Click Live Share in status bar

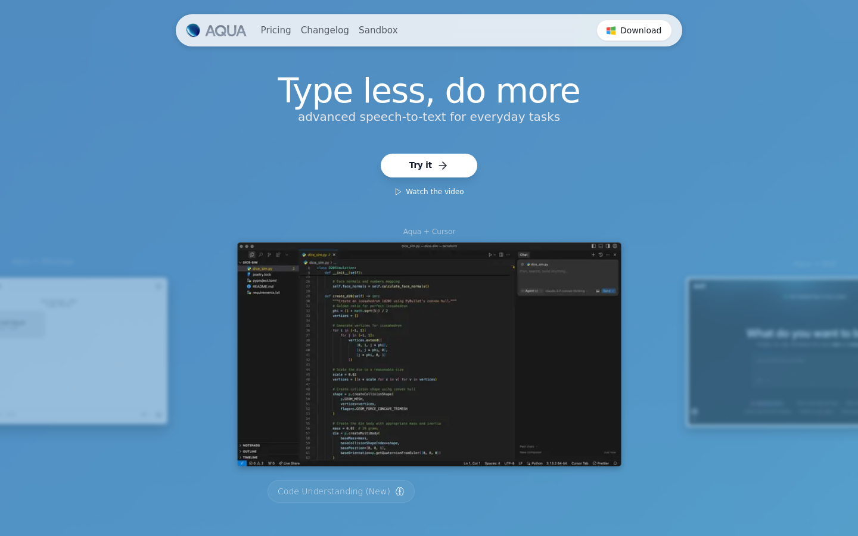coord(290,463)
